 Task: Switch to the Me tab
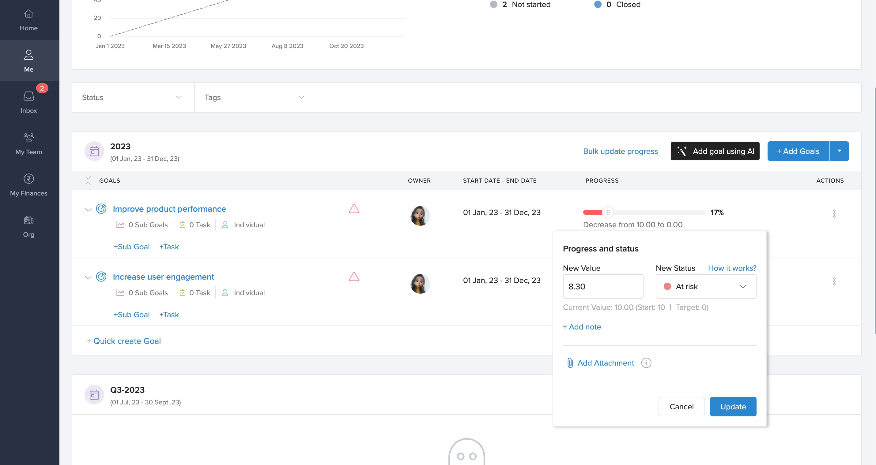tap(28, 61)
